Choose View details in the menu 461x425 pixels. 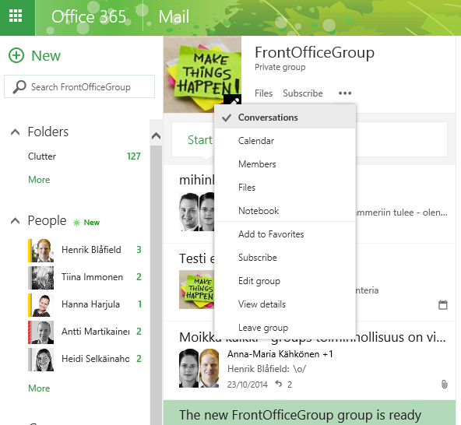click(x=285, y=304)
